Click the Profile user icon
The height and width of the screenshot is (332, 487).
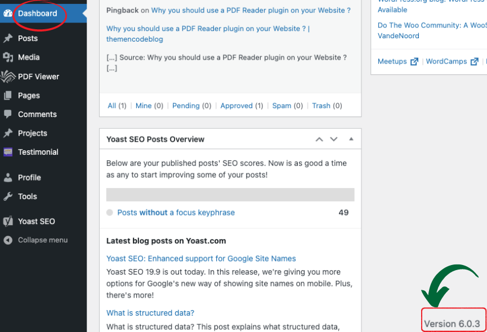pyautogui.click(x=8, y=177)
